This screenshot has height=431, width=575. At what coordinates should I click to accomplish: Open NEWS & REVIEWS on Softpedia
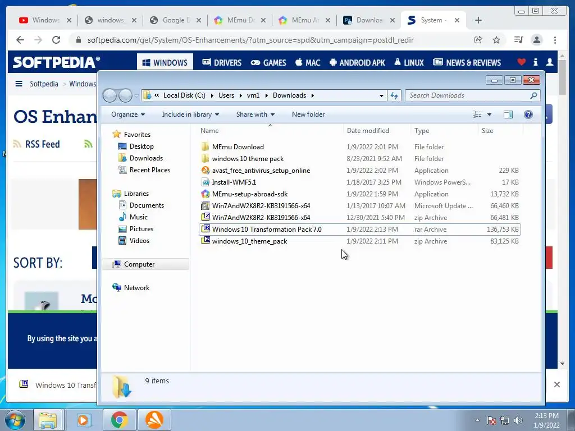click(x=467, y=63)
